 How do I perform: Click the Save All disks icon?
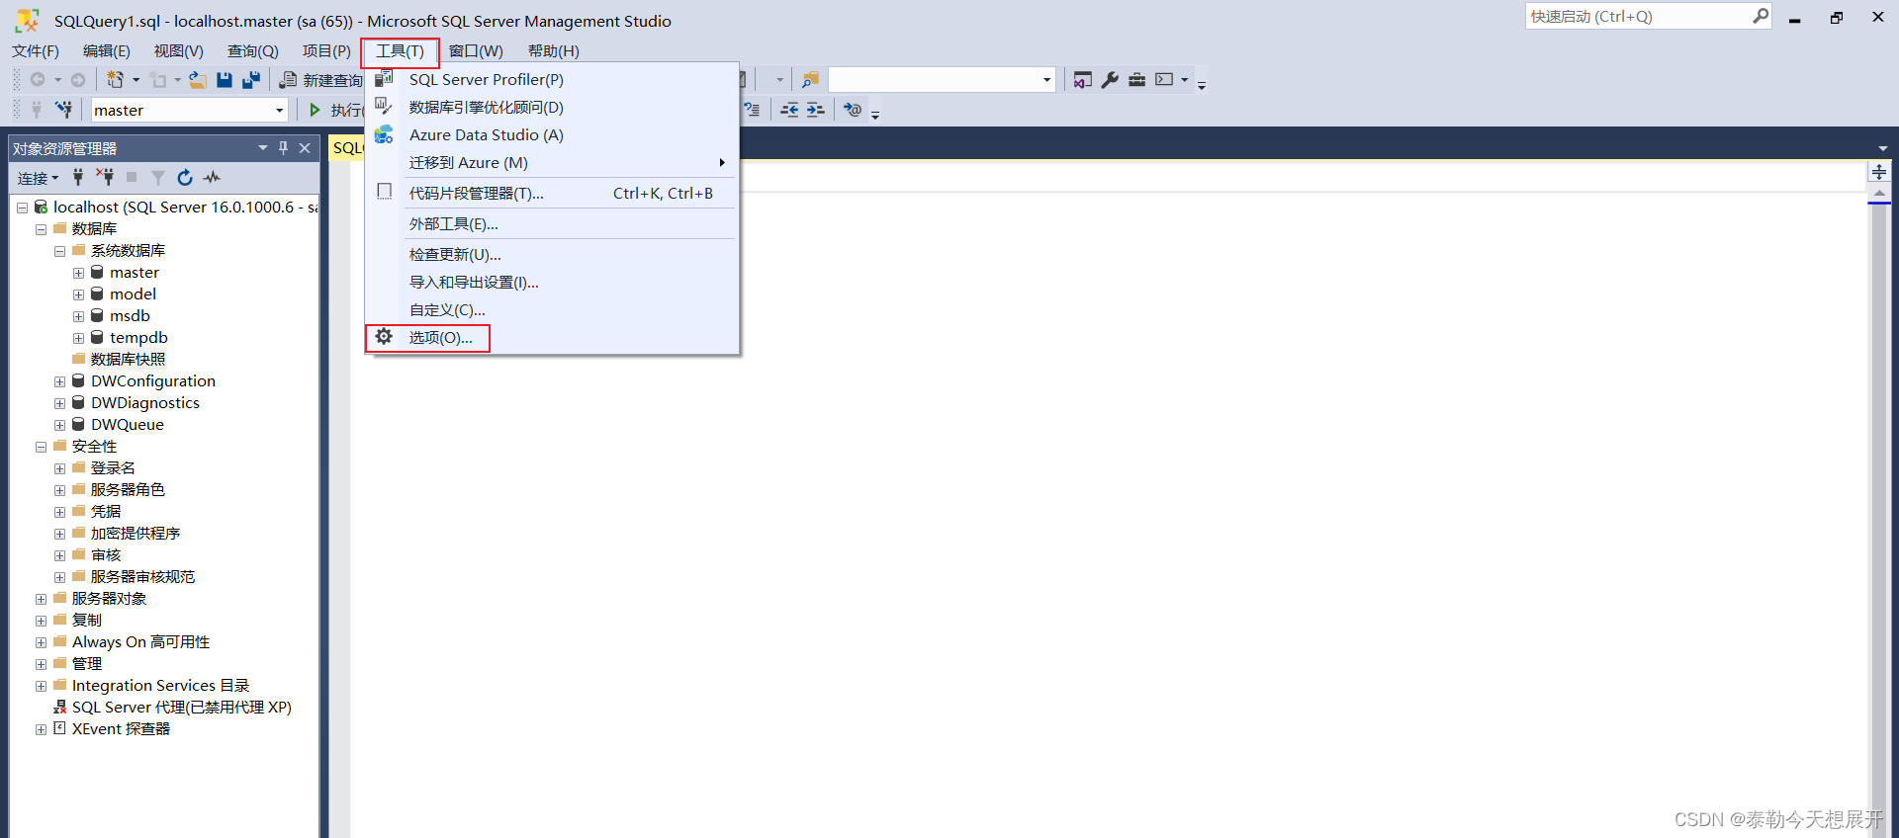(x=251, y=80)
